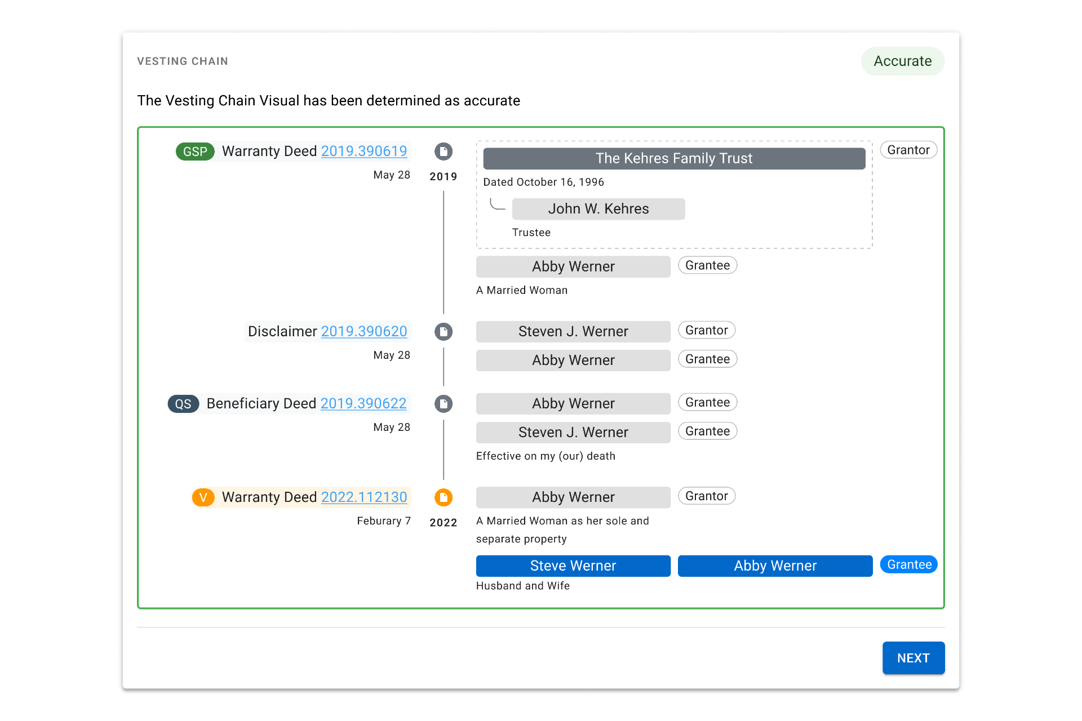Click Grantee tag beside A Married Woman entry

pyautogui.click(x=707, y=265)
